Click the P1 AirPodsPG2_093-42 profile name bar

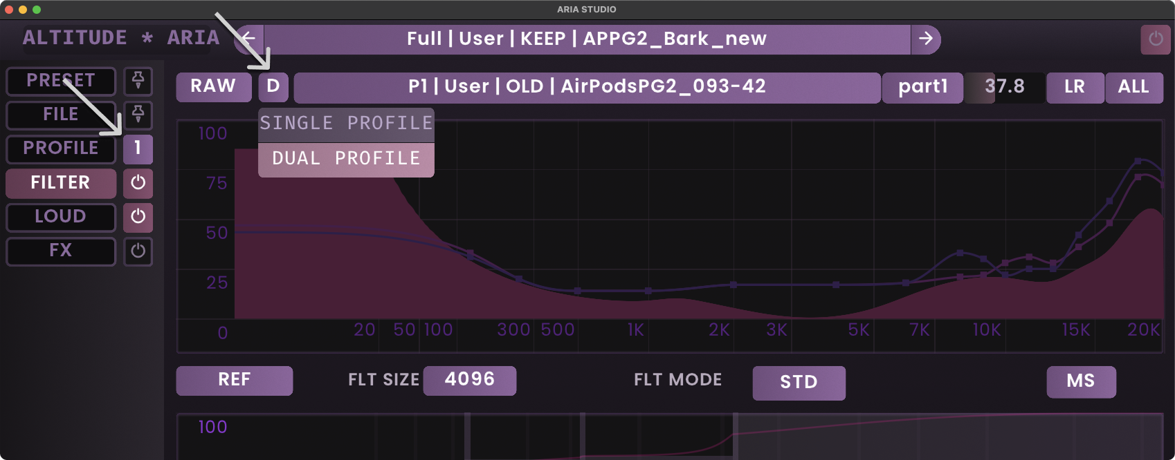pos(587,87)
